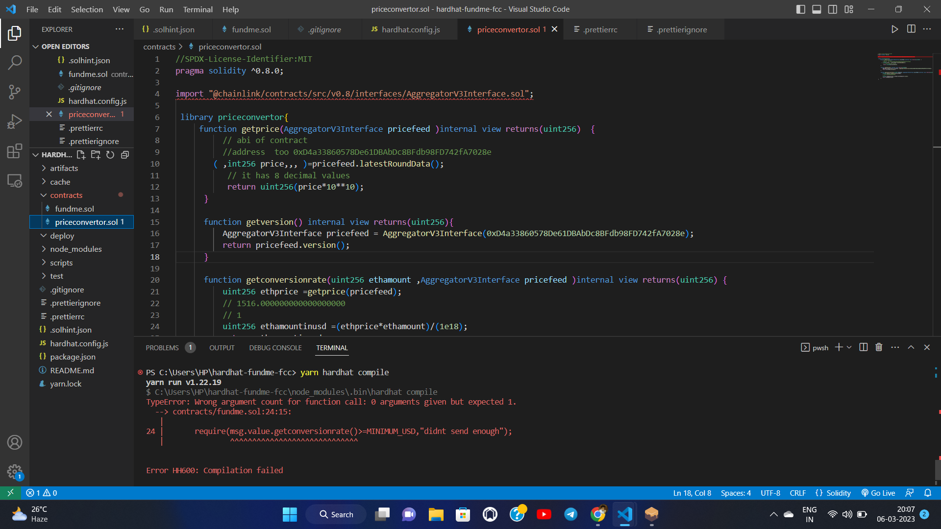The width and height of the screenshot is (941, 529).
Task: Refresh the explorer file tree
Action: tap(110, 155)
